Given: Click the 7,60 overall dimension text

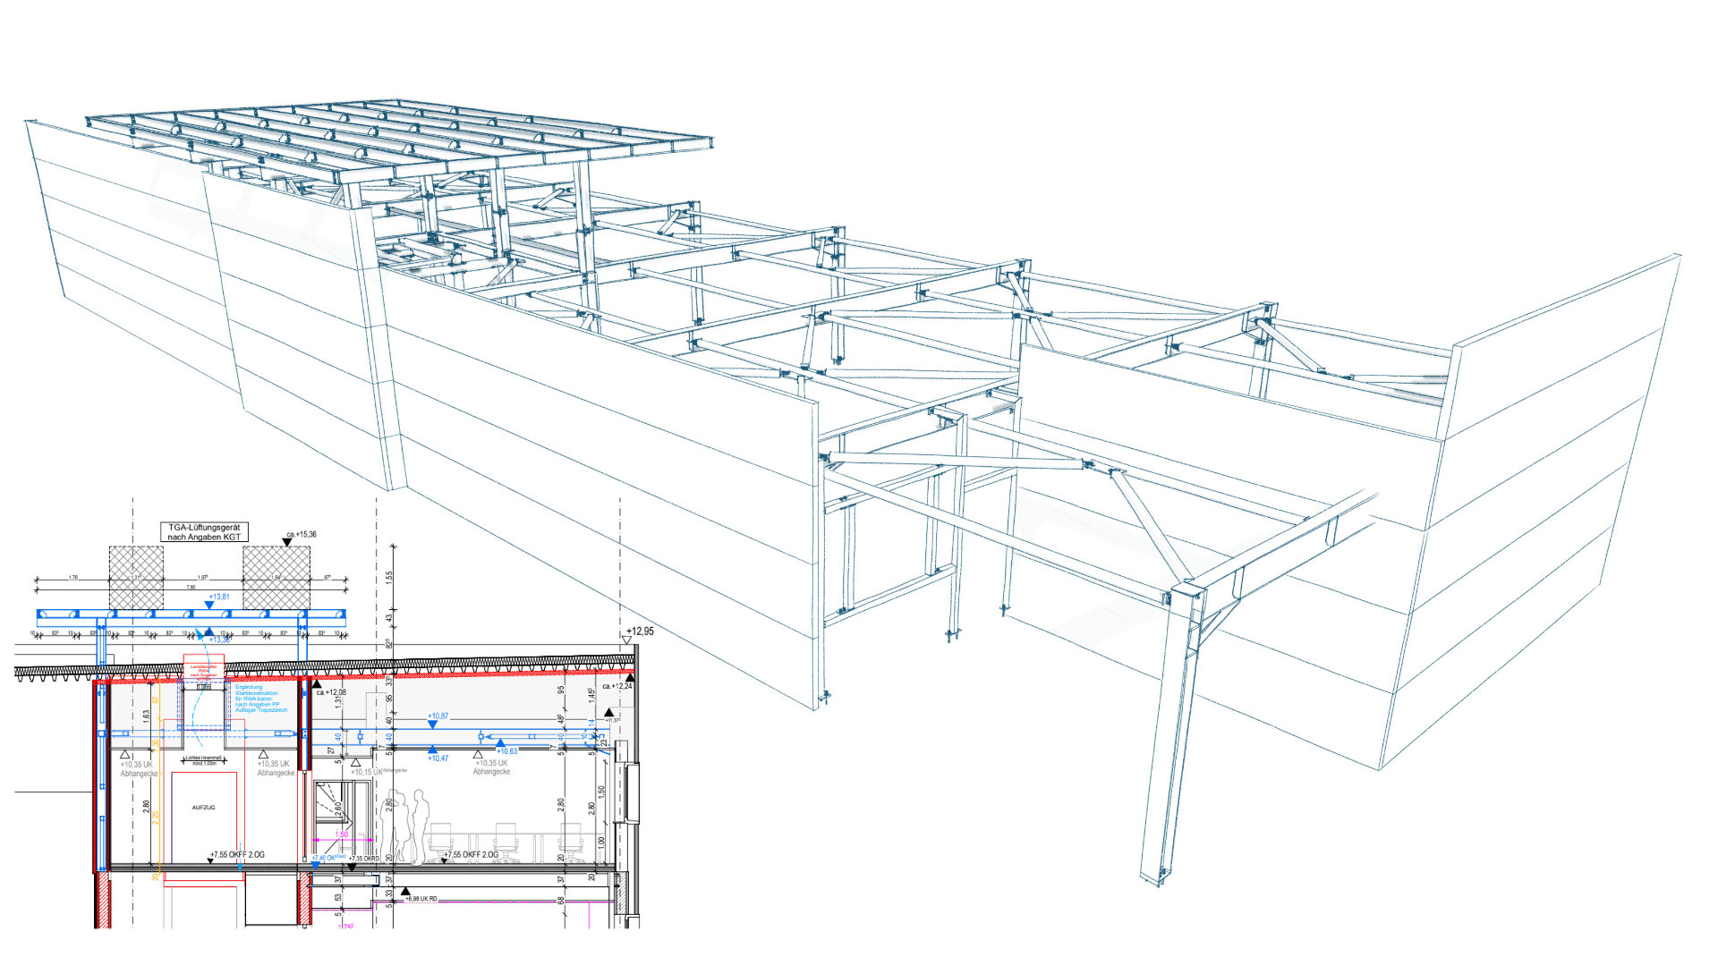Looking at the screenshot, I should pos(191,588).
